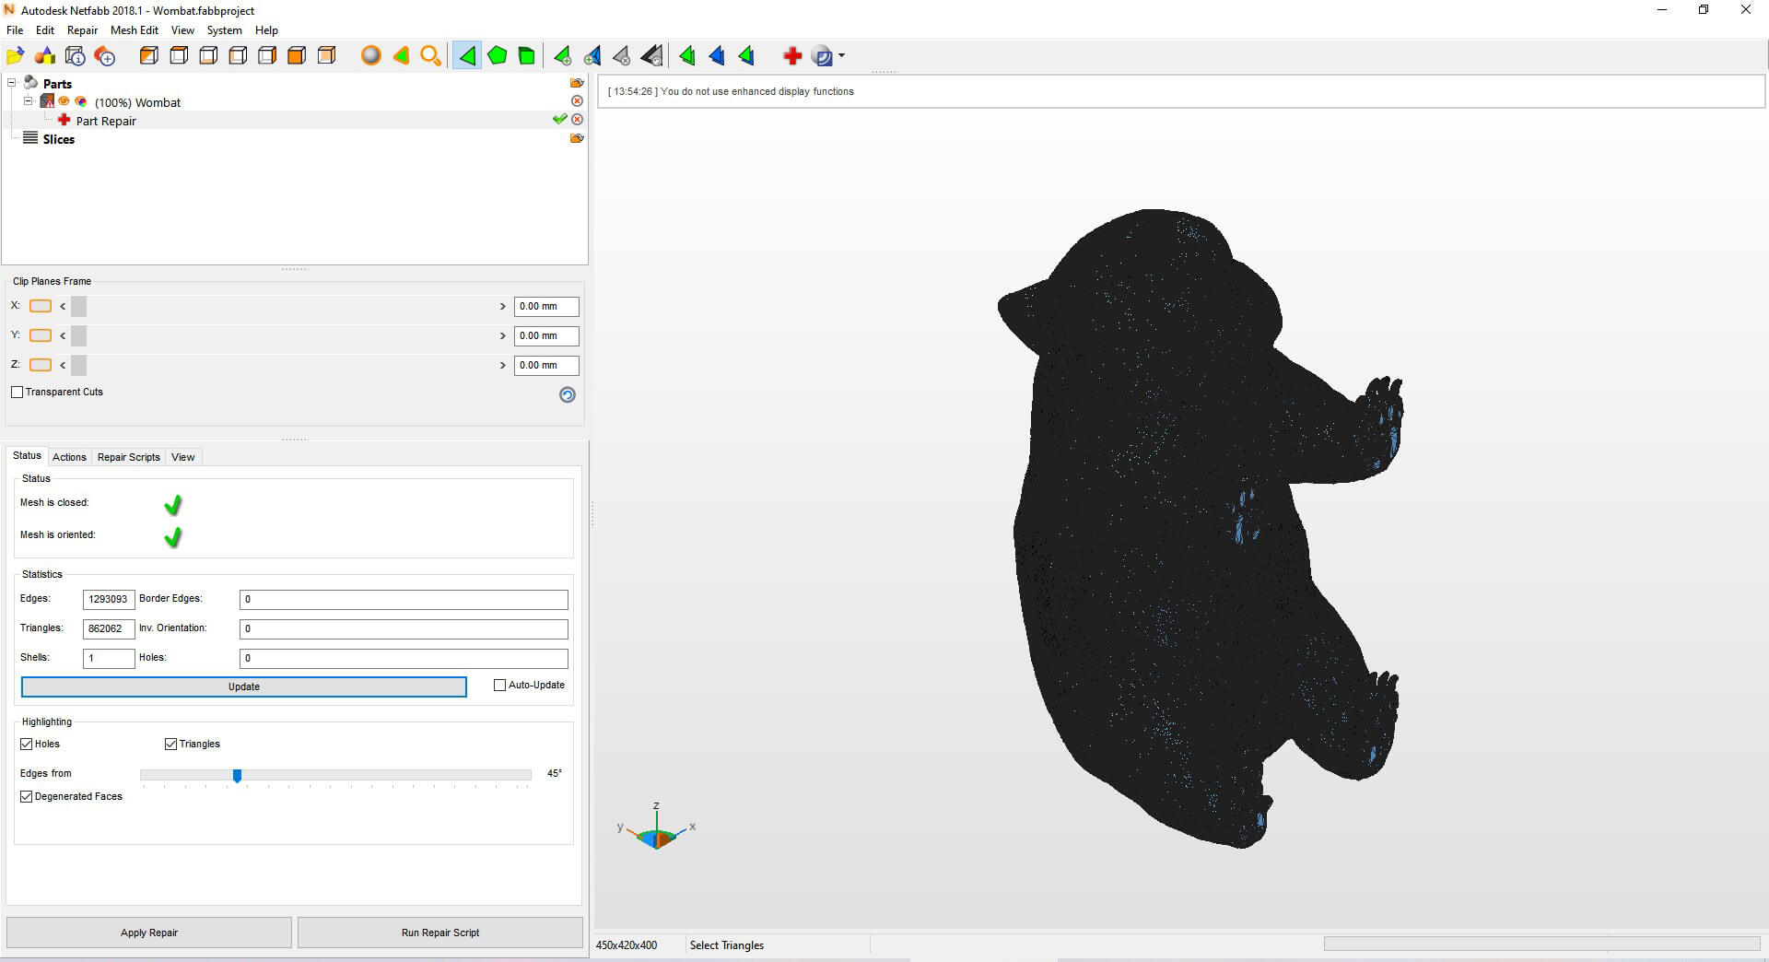Click the open project folder icon
The width and height of the screenshot is (1769, 962).
coord(16,56)
